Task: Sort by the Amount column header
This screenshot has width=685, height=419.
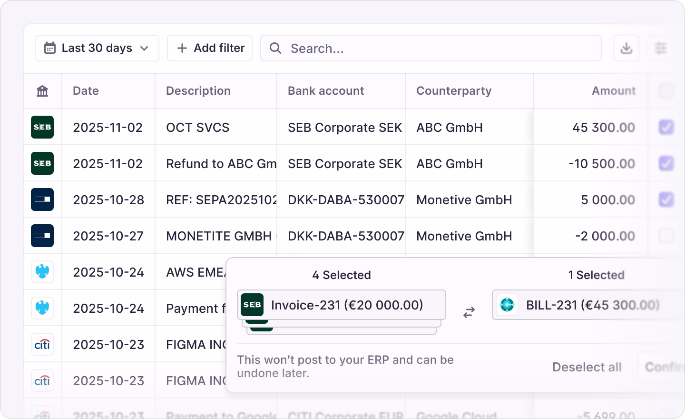Action: 614,91
